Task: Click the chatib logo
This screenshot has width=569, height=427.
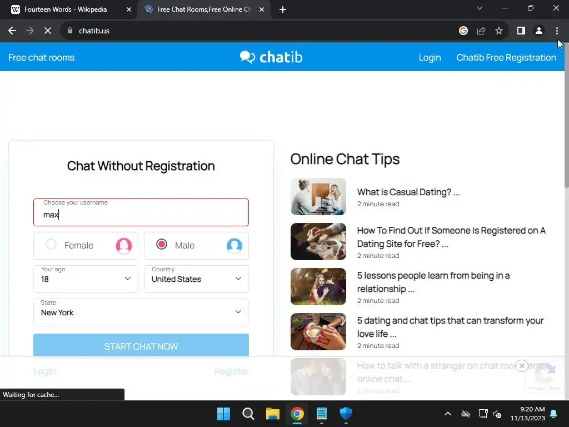Action: [x=271, y=57]
